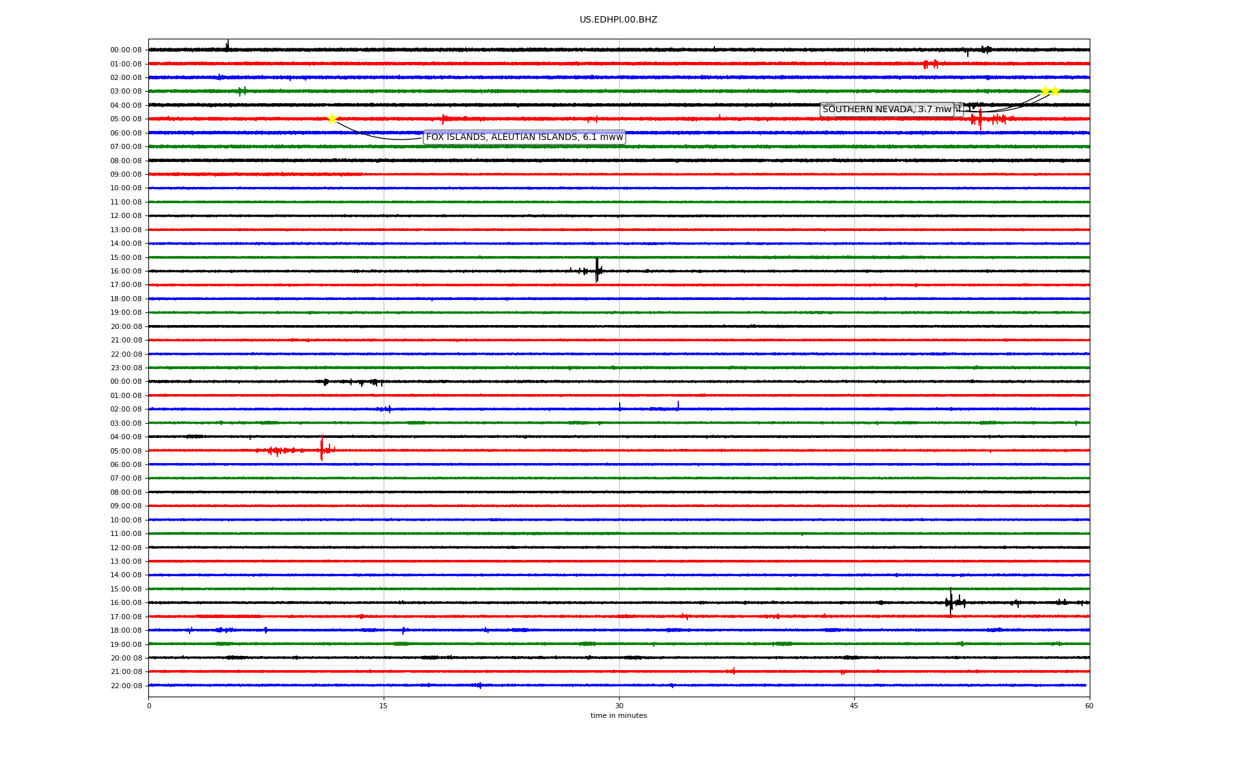Select the bottom 22:00:08 row label
This screenshot has height=774, width=1238.
click(x=126, y=686)
